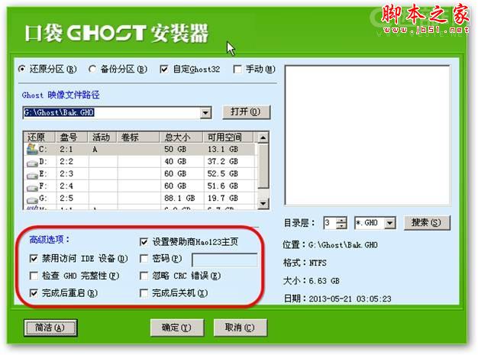Click the 确定 (Y) button
Viewport: 478px width, 355px height.
tap(177, 328)
